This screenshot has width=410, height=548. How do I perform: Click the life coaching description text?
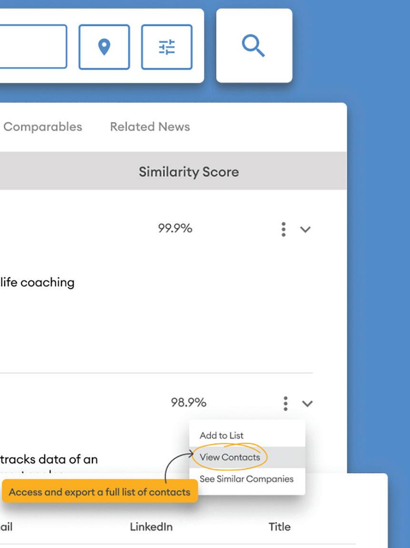[x=37, y=282]
